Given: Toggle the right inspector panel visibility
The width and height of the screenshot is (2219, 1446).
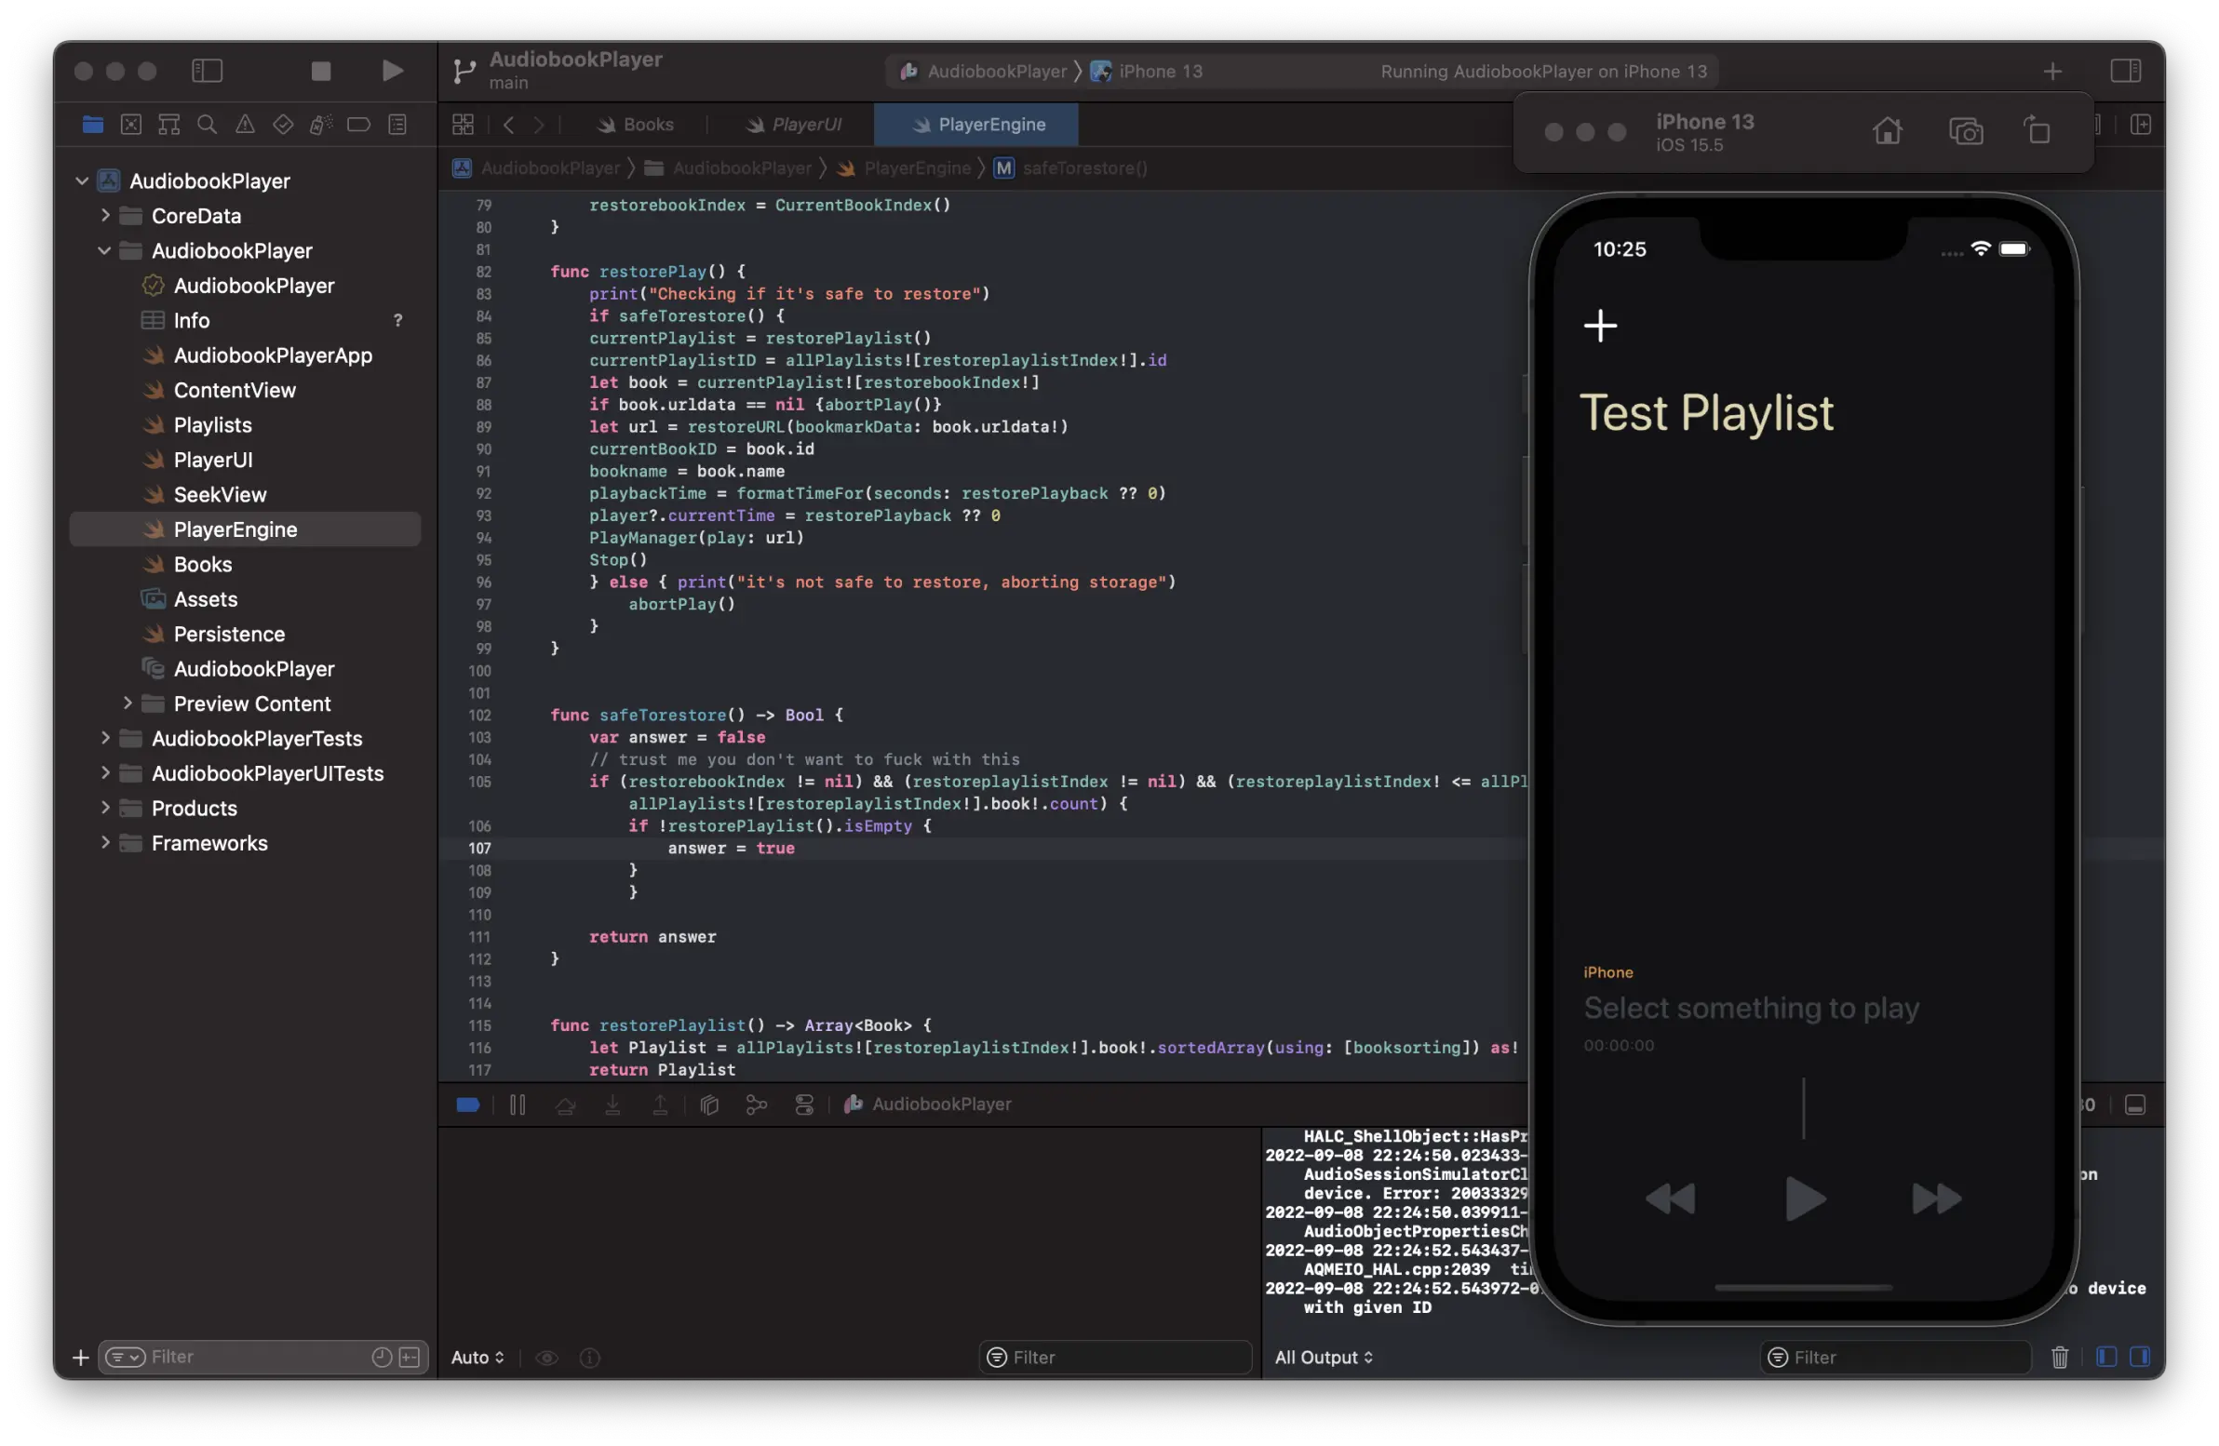Looking at the screenshot, I should (2125, 71).
